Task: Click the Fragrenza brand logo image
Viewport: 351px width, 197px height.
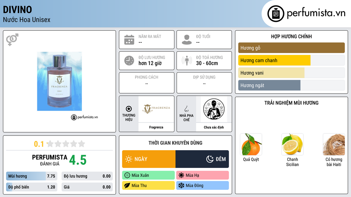Action: (x=156, y=109)
